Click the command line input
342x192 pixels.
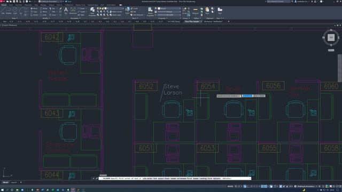coord(175,179)
